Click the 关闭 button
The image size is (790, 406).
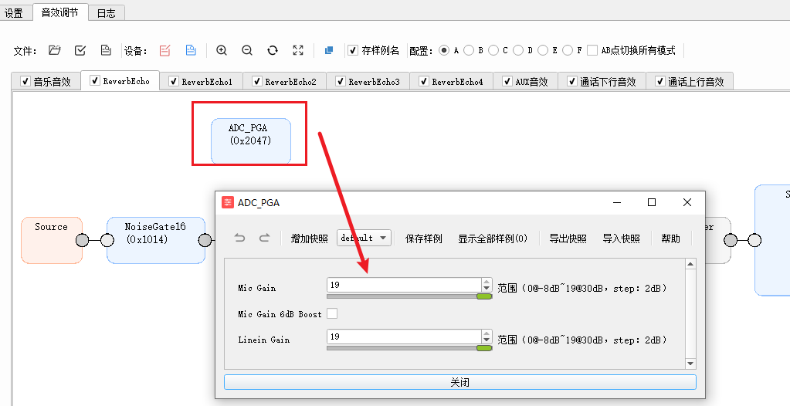point(460,382)
